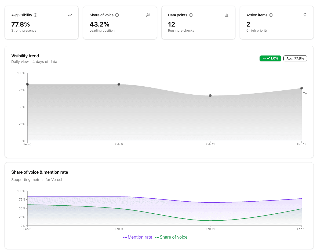
Task: Click the Feb 11 axis label on the lower chart
Action: [210, 229]
